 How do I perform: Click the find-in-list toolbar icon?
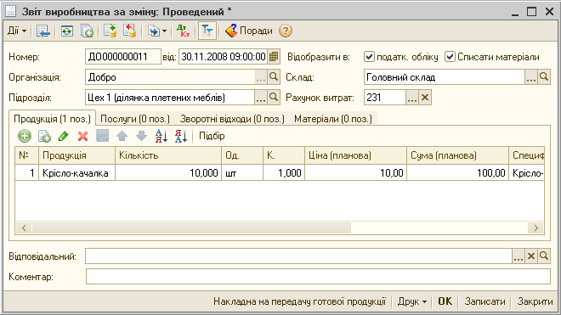point(43,31)
